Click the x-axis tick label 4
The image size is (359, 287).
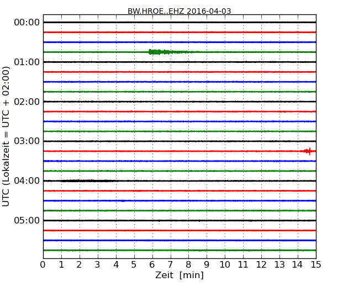(x=116, y=265)
